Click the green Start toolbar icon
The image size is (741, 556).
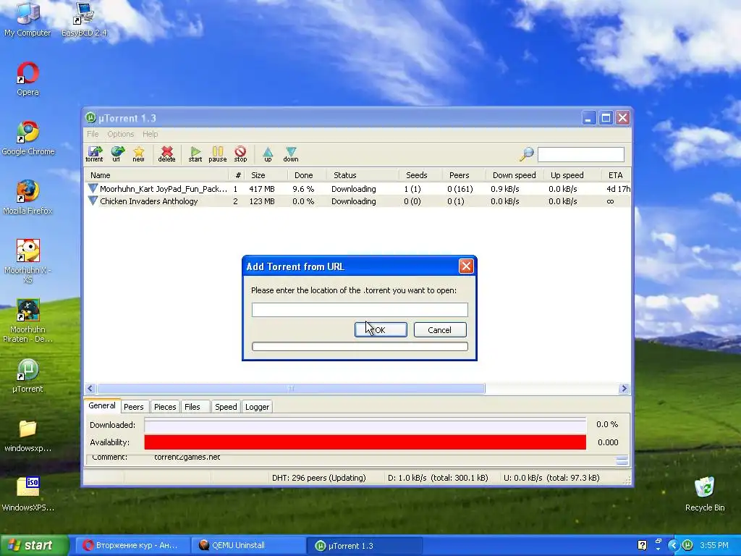(195, 153)
